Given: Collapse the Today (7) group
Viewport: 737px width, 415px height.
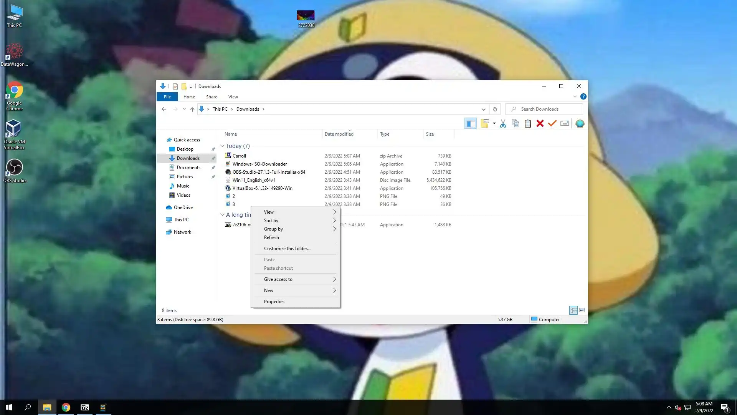Looking at the screenshot, I should pos(222,146).
